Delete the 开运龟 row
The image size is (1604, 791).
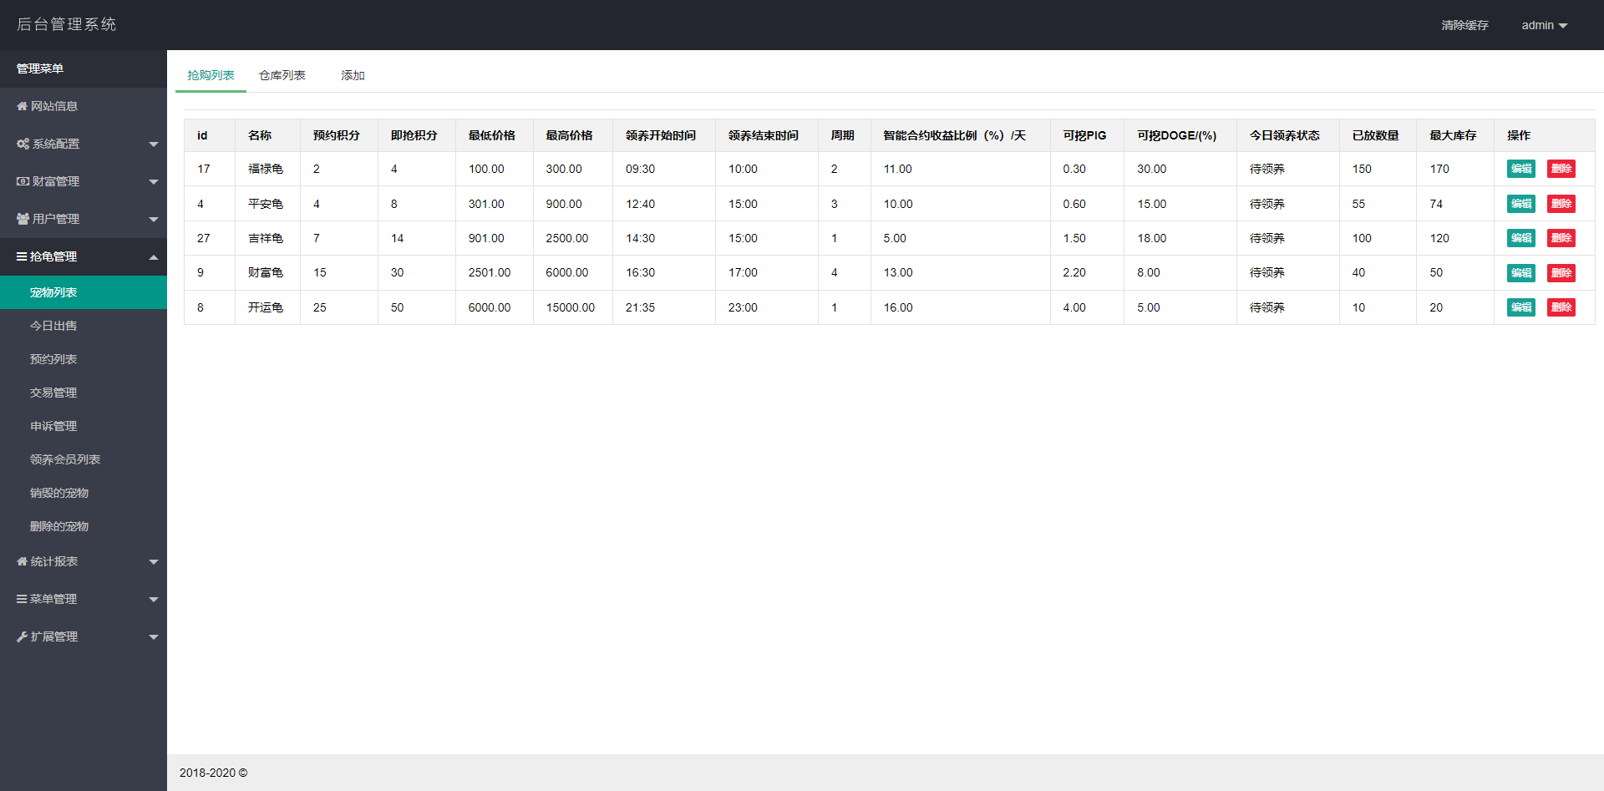click(x=1561, y=307)
